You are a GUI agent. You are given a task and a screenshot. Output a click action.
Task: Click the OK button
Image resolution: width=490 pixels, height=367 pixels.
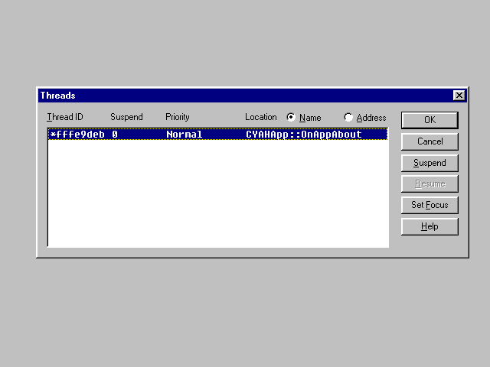pos(430,120)
